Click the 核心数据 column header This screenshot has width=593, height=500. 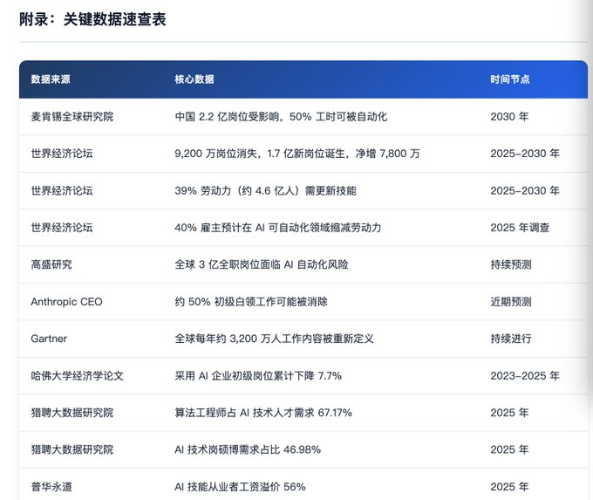pyautogui.click(x=194, y=79)
